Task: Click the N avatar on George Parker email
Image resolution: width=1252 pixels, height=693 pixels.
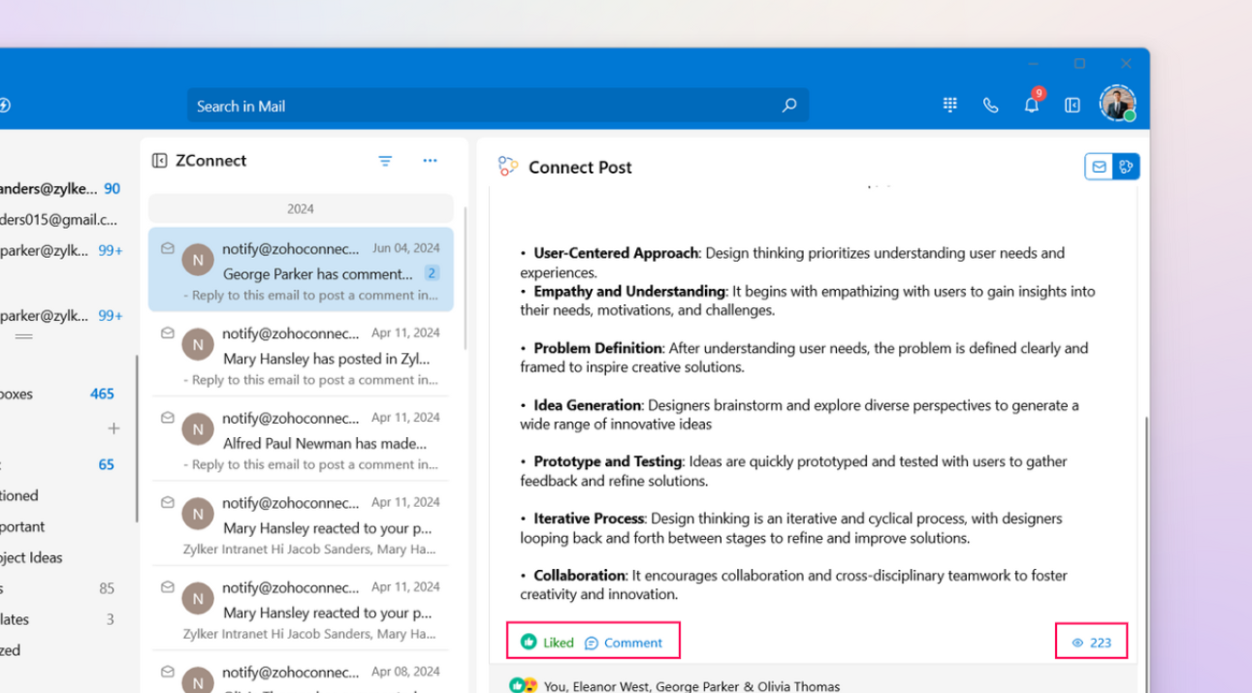Action: pos(198,260)
